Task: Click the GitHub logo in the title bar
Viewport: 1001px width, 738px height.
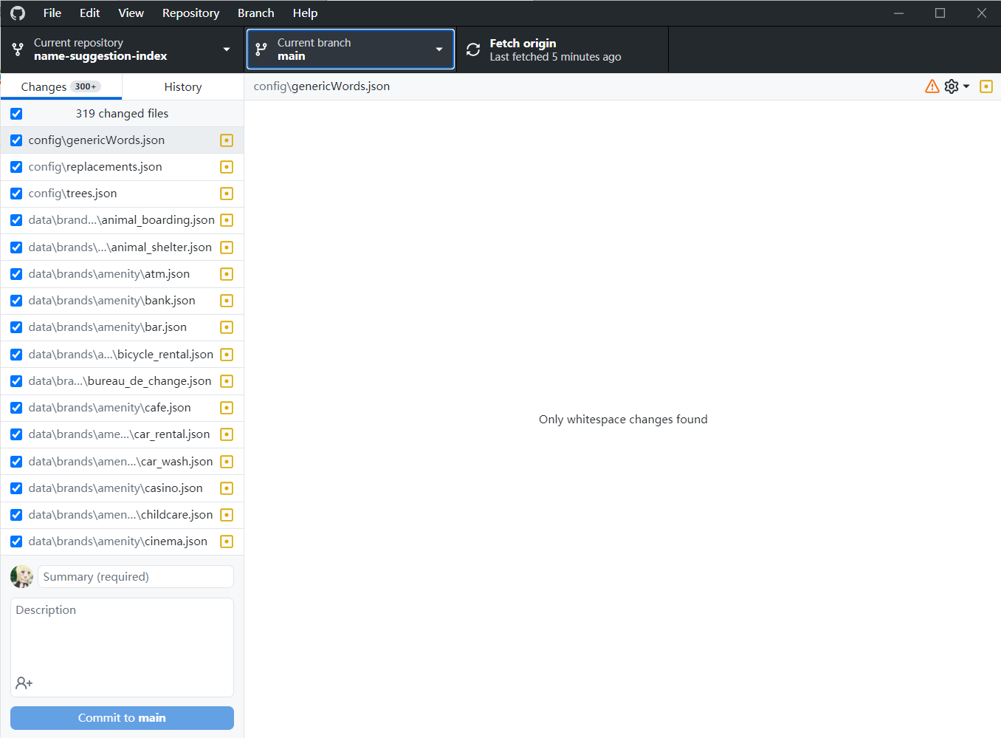Action: coord(17,13)
